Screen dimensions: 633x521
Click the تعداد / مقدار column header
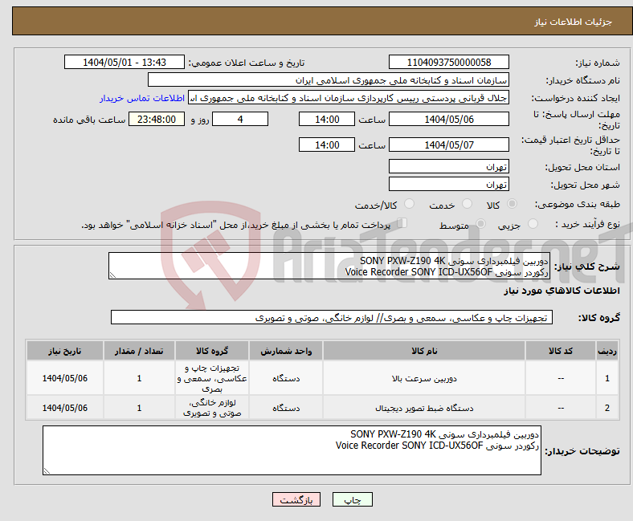click(139, 351)
